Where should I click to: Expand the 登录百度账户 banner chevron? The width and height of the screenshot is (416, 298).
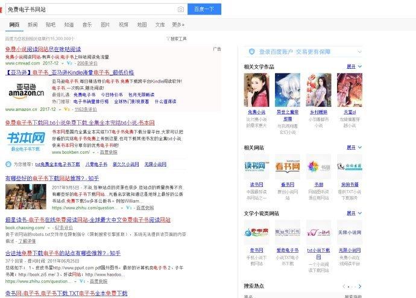click(359, 52)
